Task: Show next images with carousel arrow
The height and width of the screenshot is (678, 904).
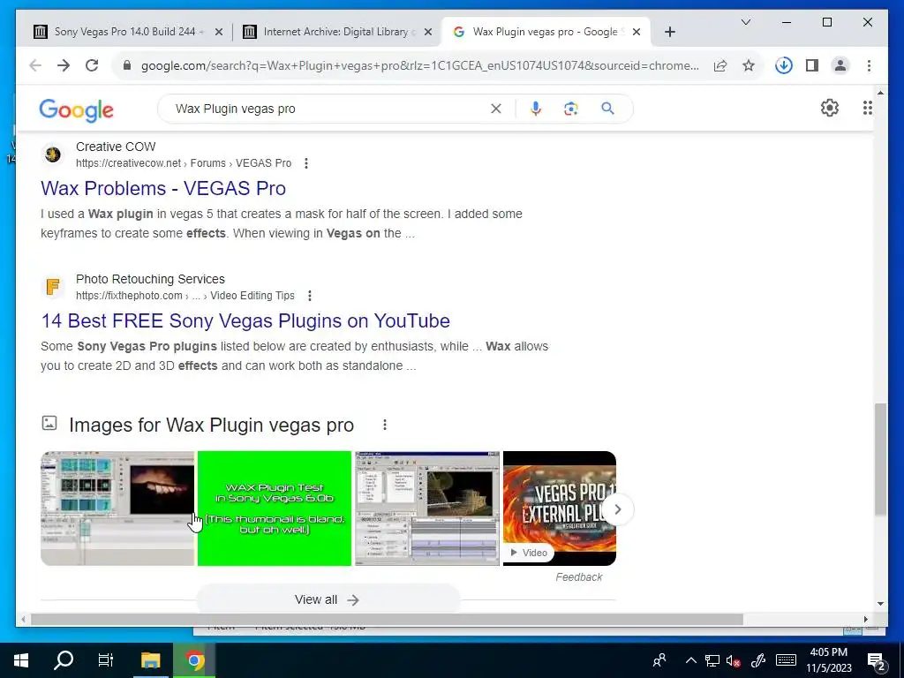Action: (x=617, y=509)
